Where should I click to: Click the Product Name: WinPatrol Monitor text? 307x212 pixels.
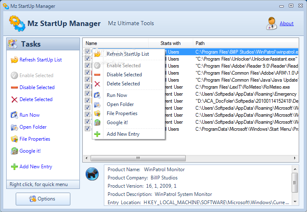[x=146, y=170]
